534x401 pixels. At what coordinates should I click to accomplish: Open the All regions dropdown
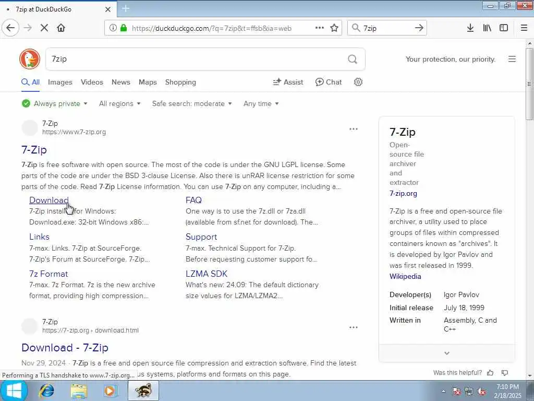click(119, 103)
